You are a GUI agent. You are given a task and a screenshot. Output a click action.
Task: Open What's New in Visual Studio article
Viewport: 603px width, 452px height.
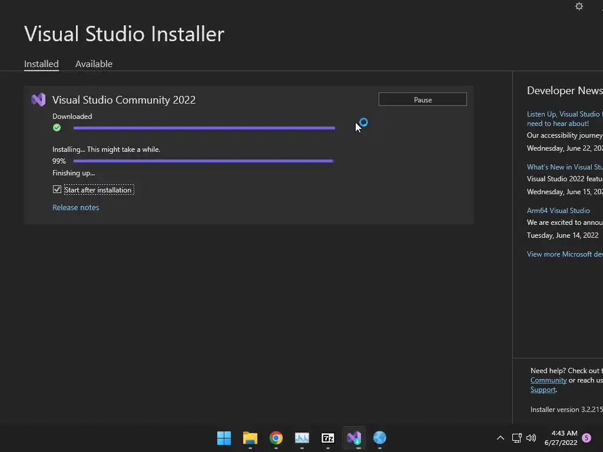coord(565,167)
